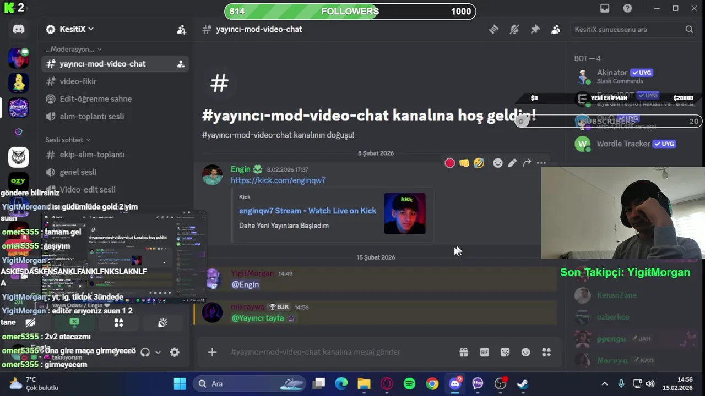Toggle deafen headphones icon

tap(145, 352)
